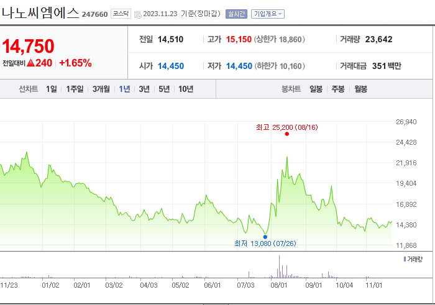The width and height of the screenshot is (435, 305).
Task: Click the clock icon beside the date
Action: point(138,15)
